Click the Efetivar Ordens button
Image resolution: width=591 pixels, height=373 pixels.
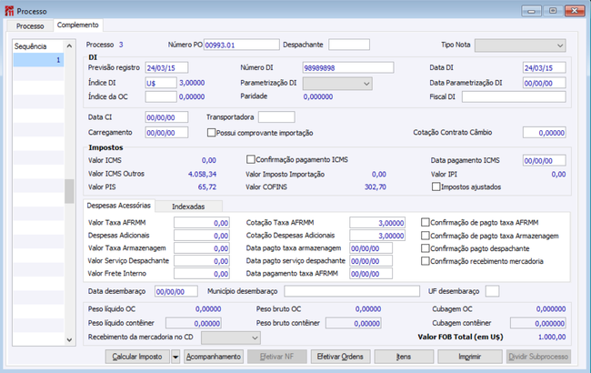point(340,357)
